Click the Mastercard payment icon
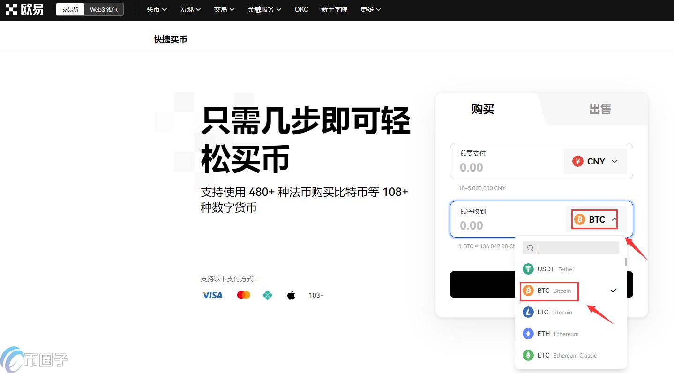Image resolution: width=674 pixels, height=373 pixels. [243, 295]
